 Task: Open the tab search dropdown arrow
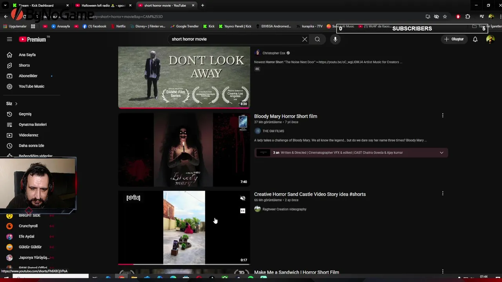coord(5,5)
